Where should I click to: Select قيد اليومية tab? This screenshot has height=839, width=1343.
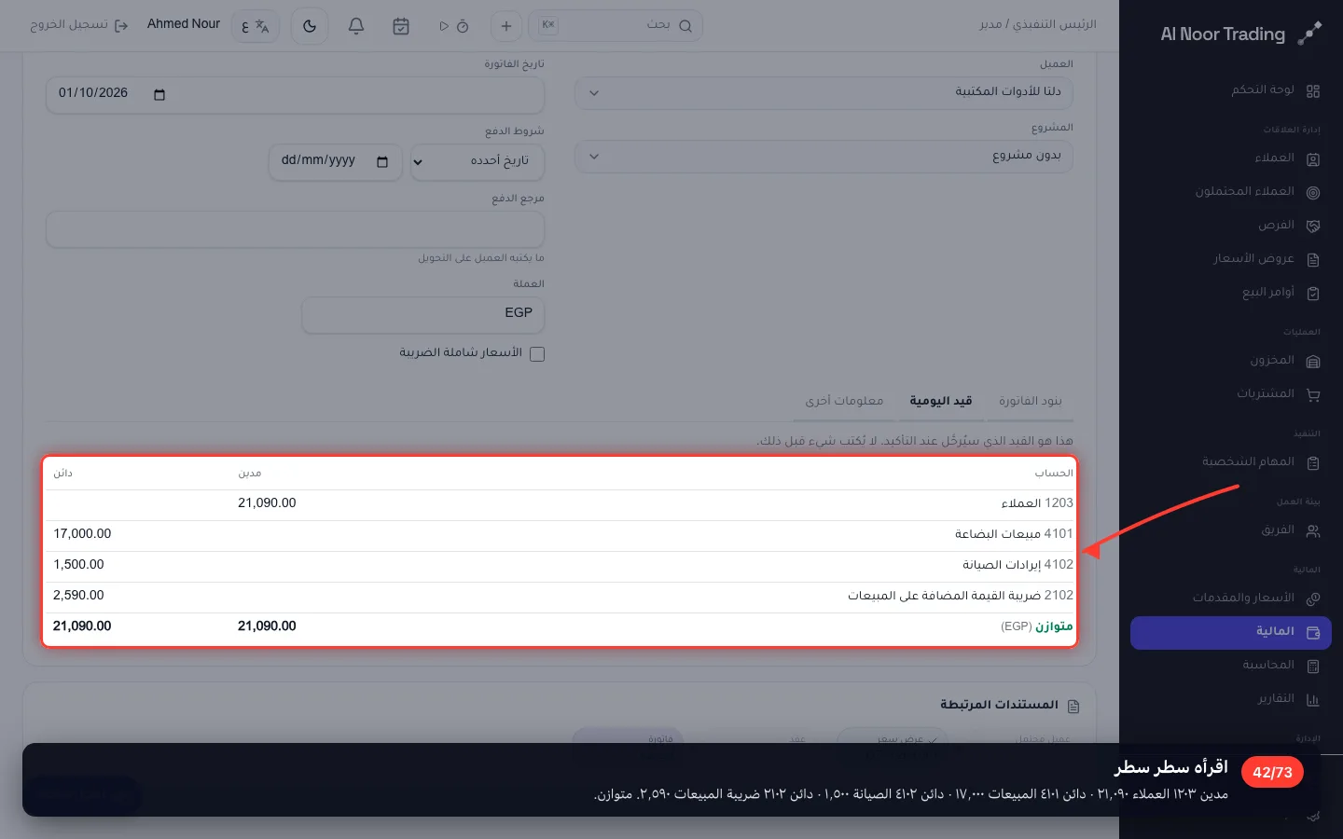941,401
